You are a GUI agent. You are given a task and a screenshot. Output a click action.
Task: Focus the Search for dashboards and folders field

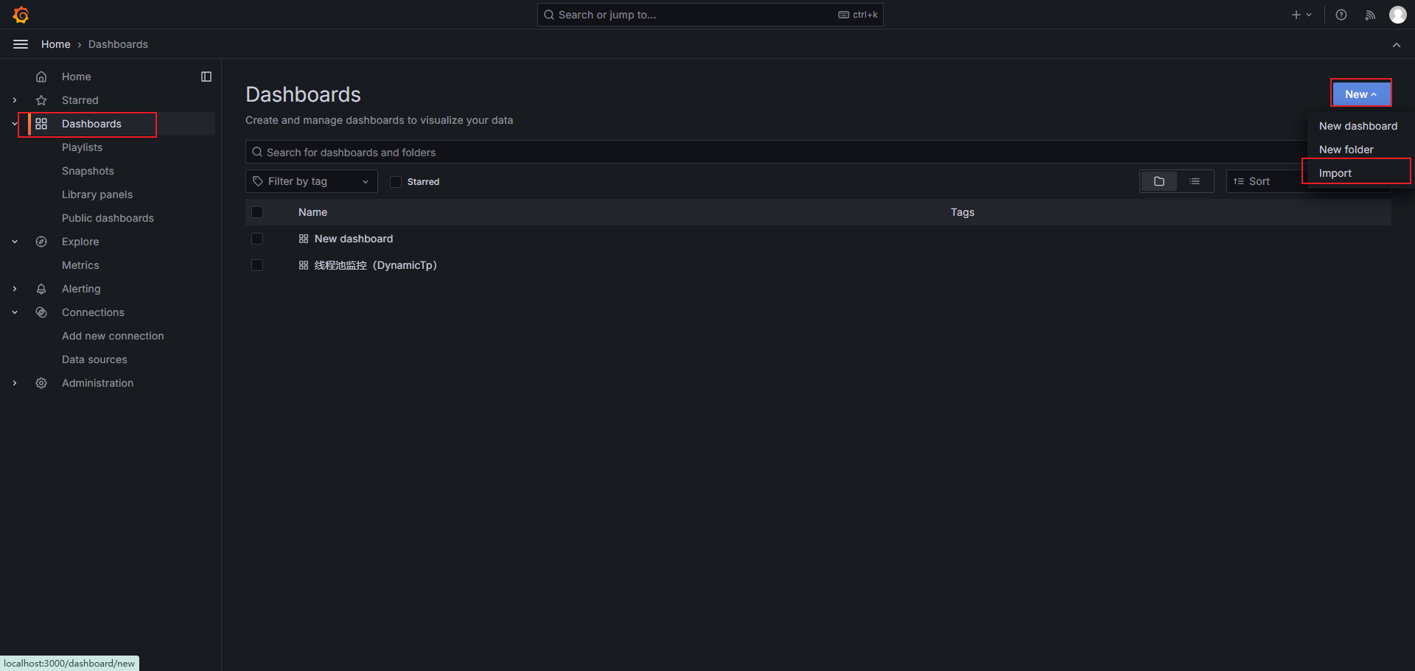[775, 152]
